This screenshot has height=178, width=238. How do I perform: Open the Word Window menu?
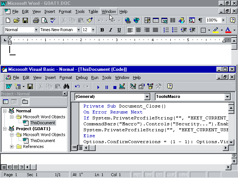point(109,11)
